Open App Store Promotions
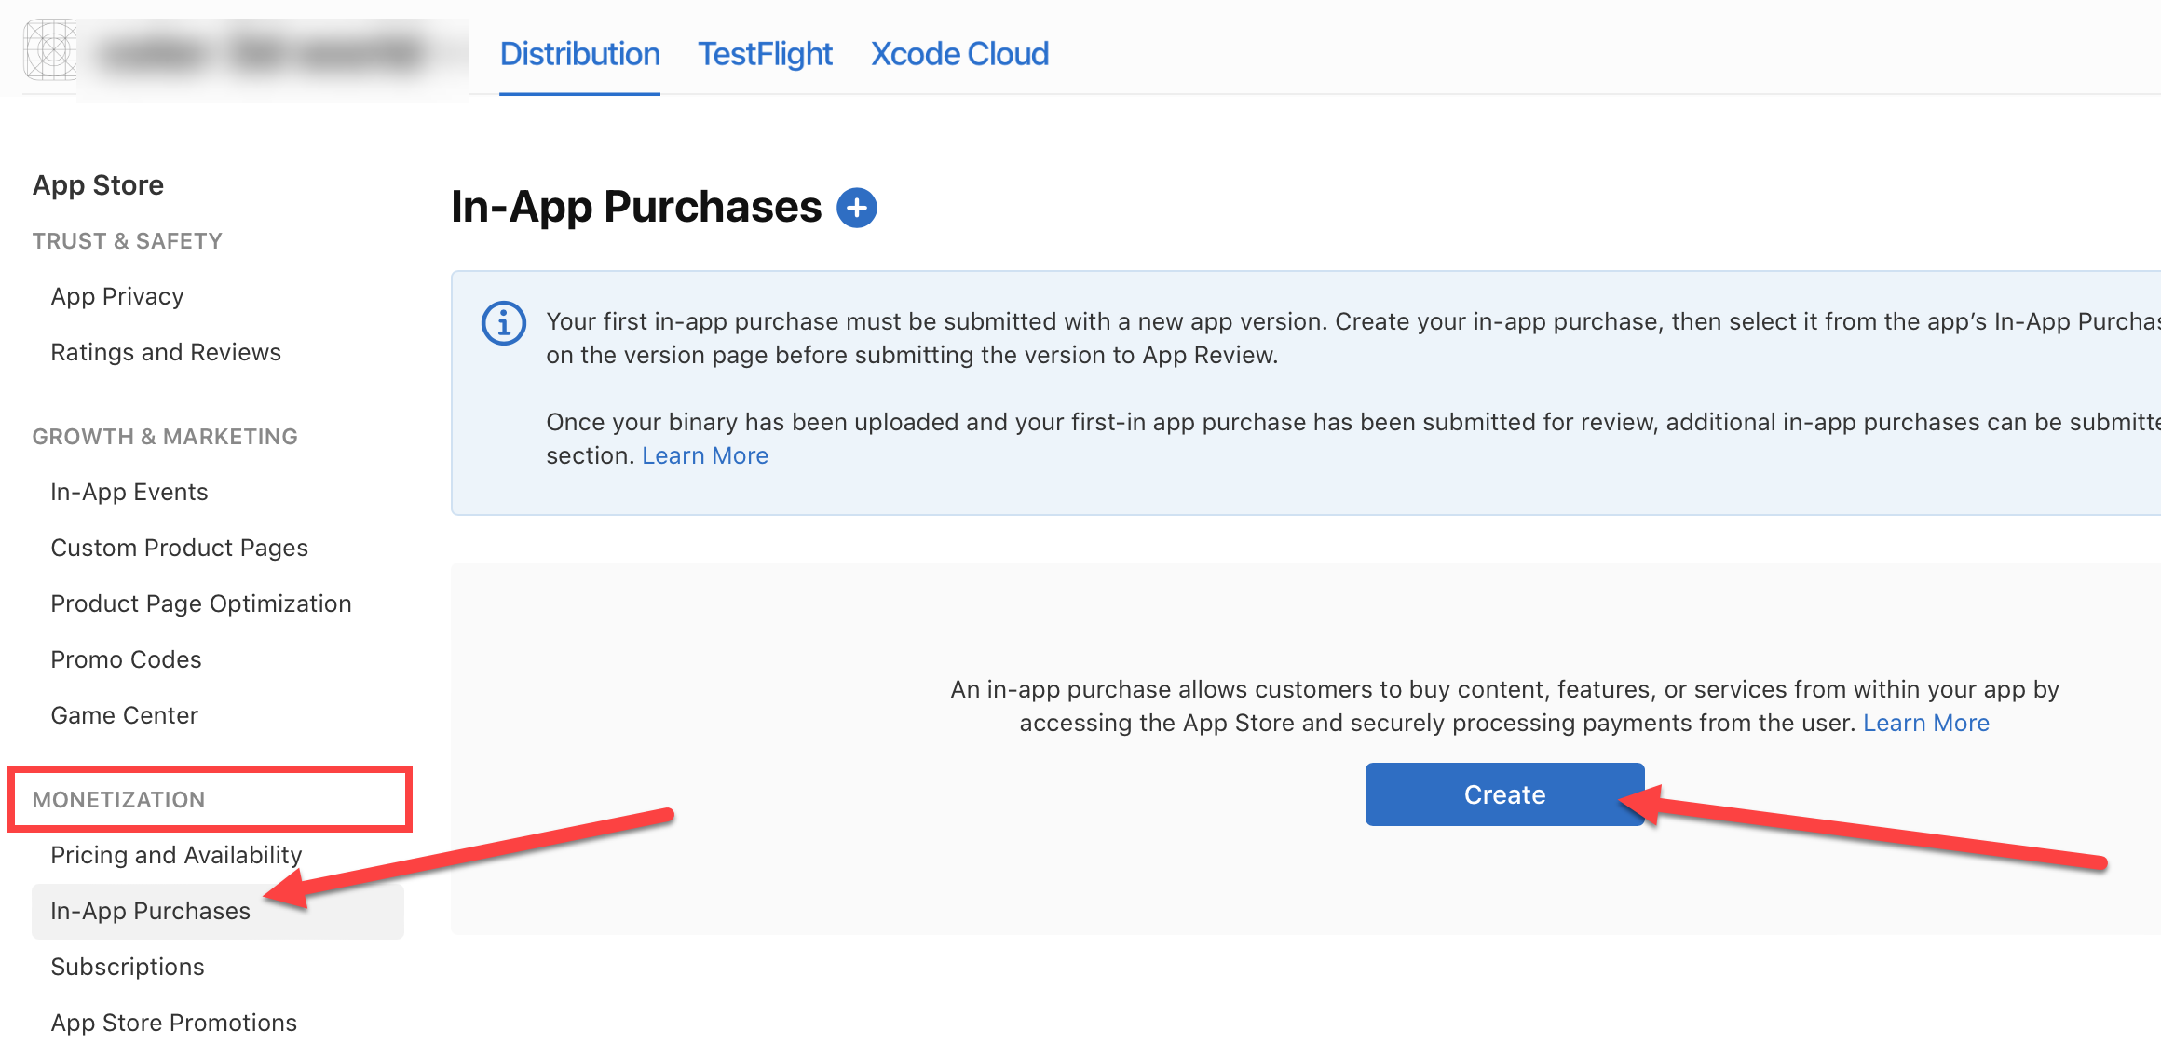Image resolution: width=2161 pixels, height=1044 pixels. tap(174, 1023)
